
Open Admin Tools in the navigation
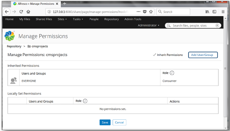point(133,19)
